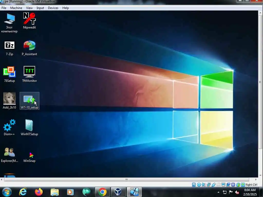Viewport: 263px width, 197px height.
Task: Click the muted volume tray icon
Action: click(237, 192)
